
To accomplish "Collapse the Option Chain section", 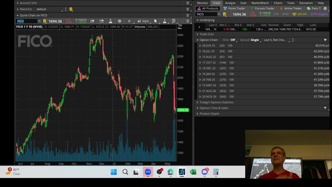I will pos(197,40).
